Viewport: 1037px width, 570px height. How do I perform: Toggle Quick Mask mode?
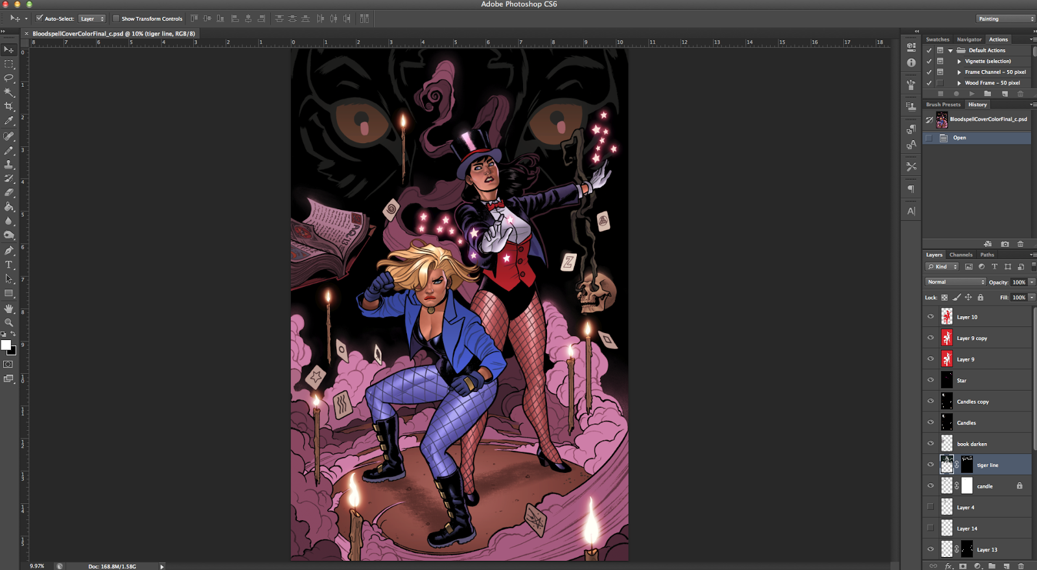8,365
